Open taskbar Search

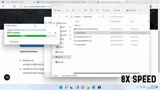pos(66,87)
